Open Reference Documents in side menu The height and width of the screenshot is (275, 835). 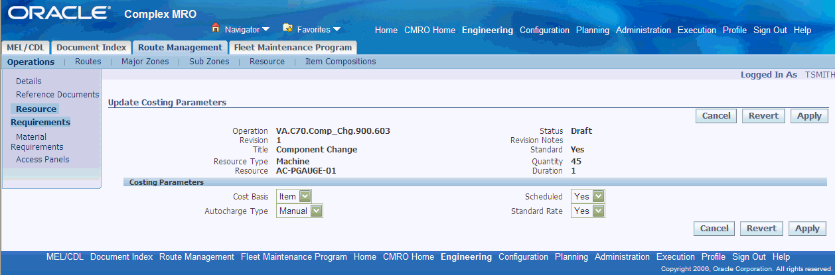coord(58,95)
